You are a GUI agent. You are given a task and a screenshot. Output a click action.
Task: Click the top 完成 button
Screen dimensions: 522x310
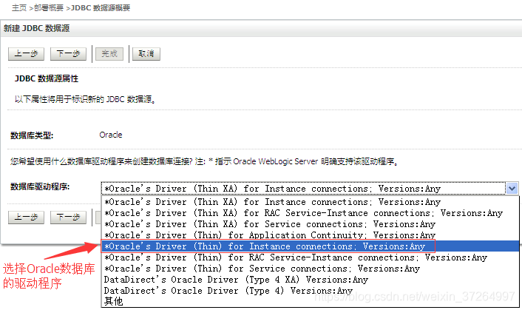[x=109, y=53]
